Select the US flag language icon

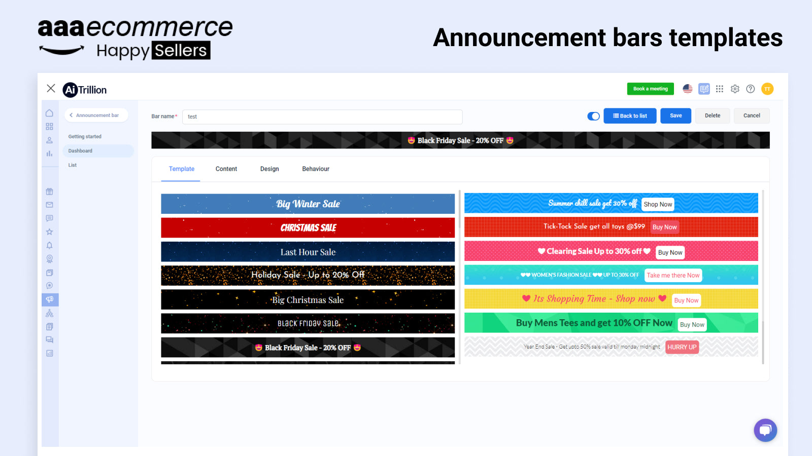click(x=688, y=89)
